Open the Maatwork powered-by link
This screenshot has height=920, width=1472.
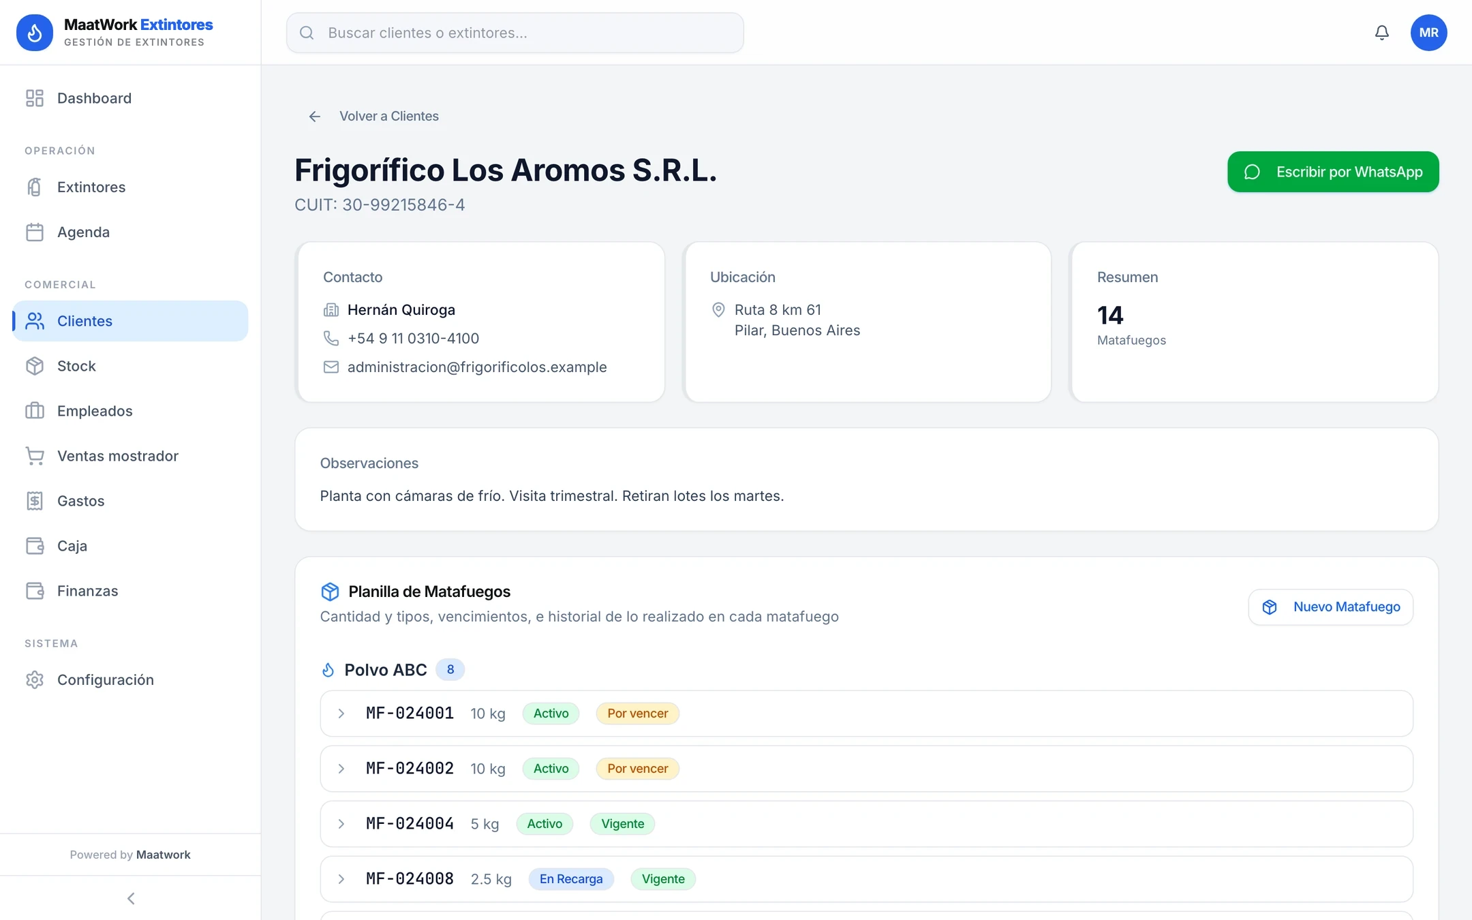click(x=164, y=855)
